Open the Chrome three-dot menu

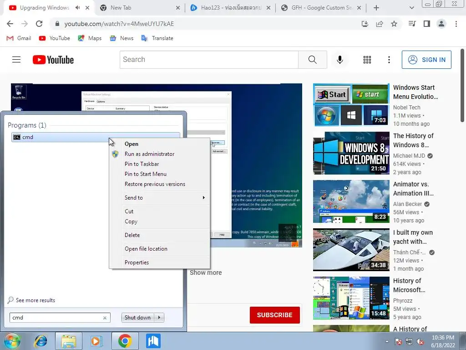[456, 24]
